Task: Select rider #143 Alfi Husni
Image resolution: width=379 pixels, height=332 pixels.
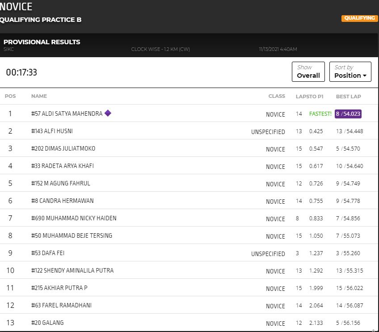Action: (52, 131)
